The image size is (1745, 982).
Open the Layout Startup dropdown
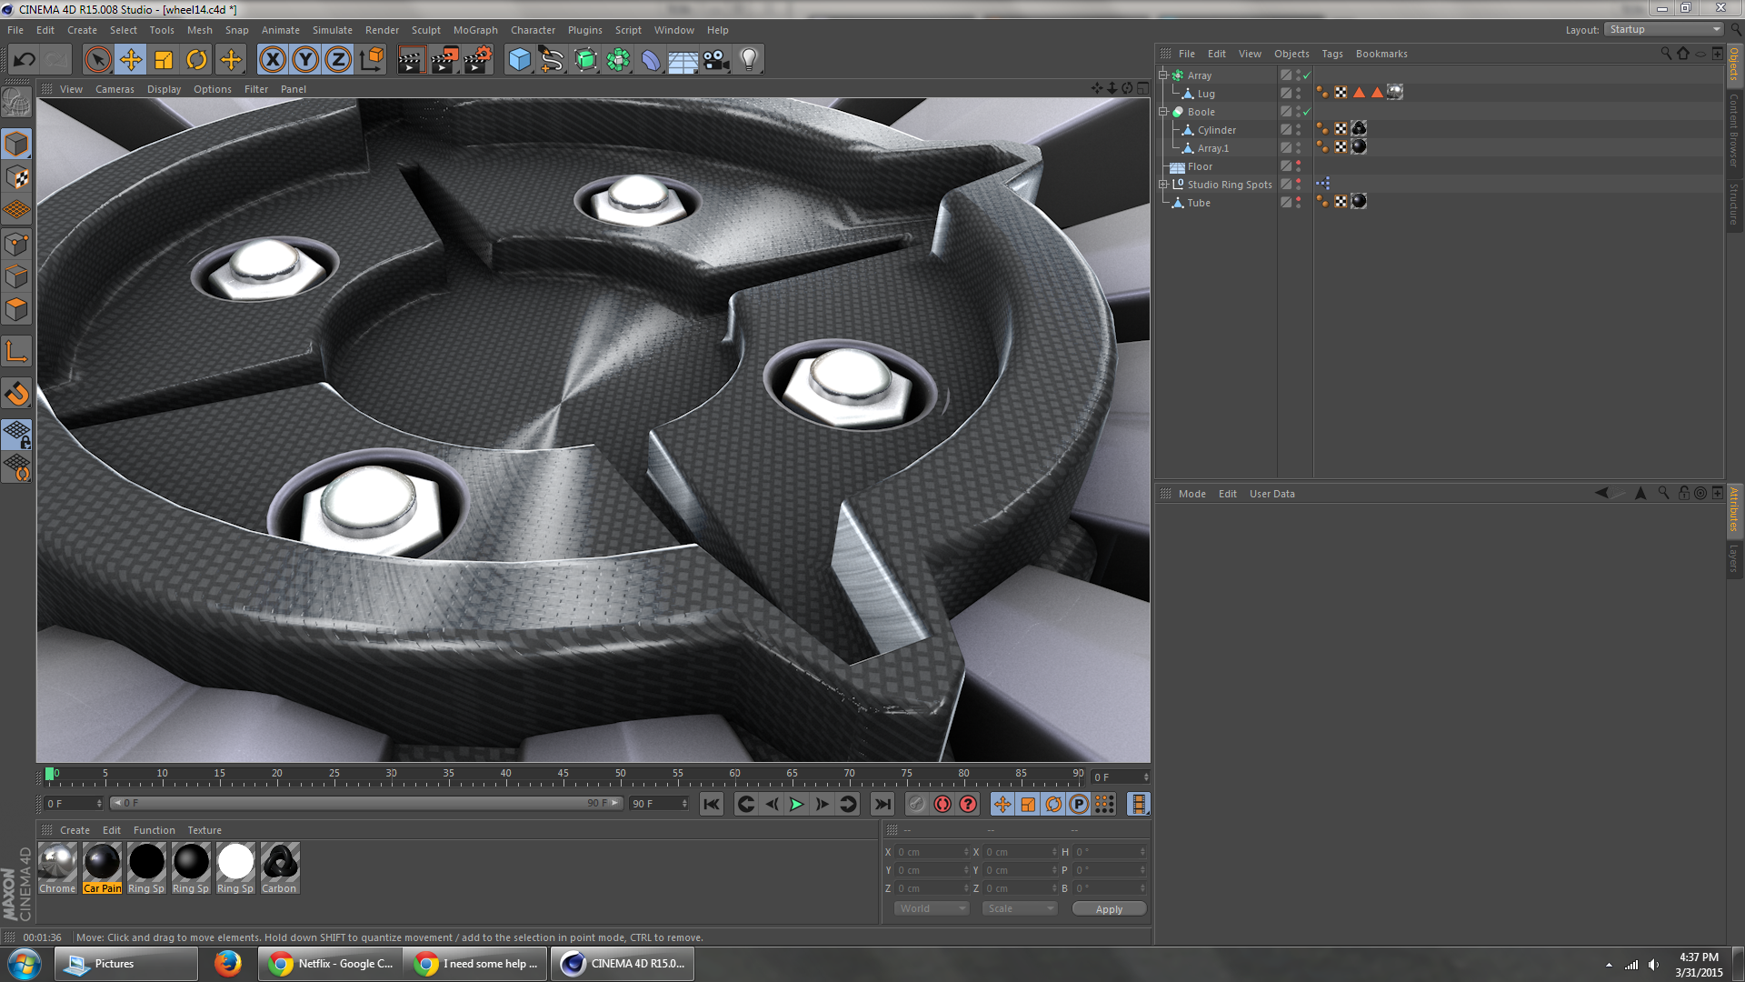(1663, 30)
